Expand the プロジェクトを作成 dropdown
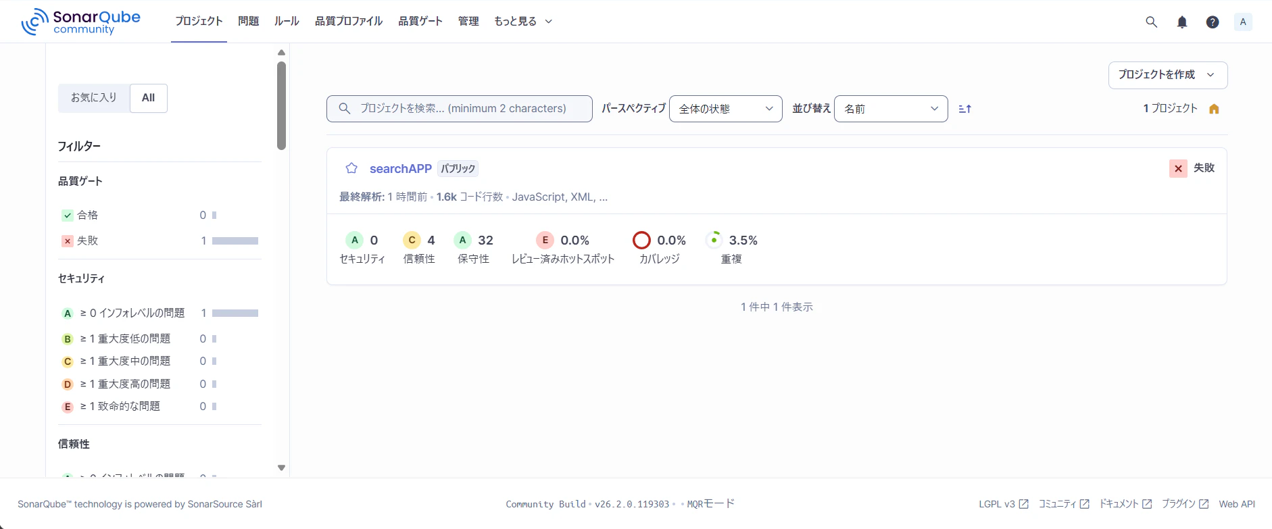Viewport: 1272px width, 529px height. click(1168, 75)
